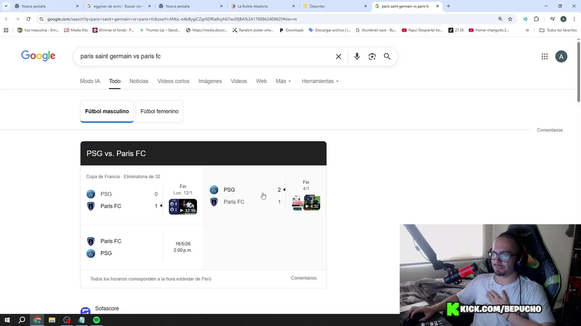
Task: Open File Explorer from taskbar
Action: (x=52, y=320)
